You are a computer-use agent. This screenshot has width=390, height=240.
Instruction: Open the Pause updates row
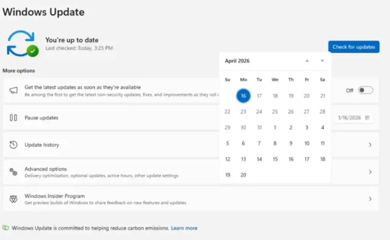tap(191, 118)
